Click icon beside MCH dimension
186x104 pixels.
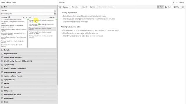pyautogui.click(x=2, y=102)
